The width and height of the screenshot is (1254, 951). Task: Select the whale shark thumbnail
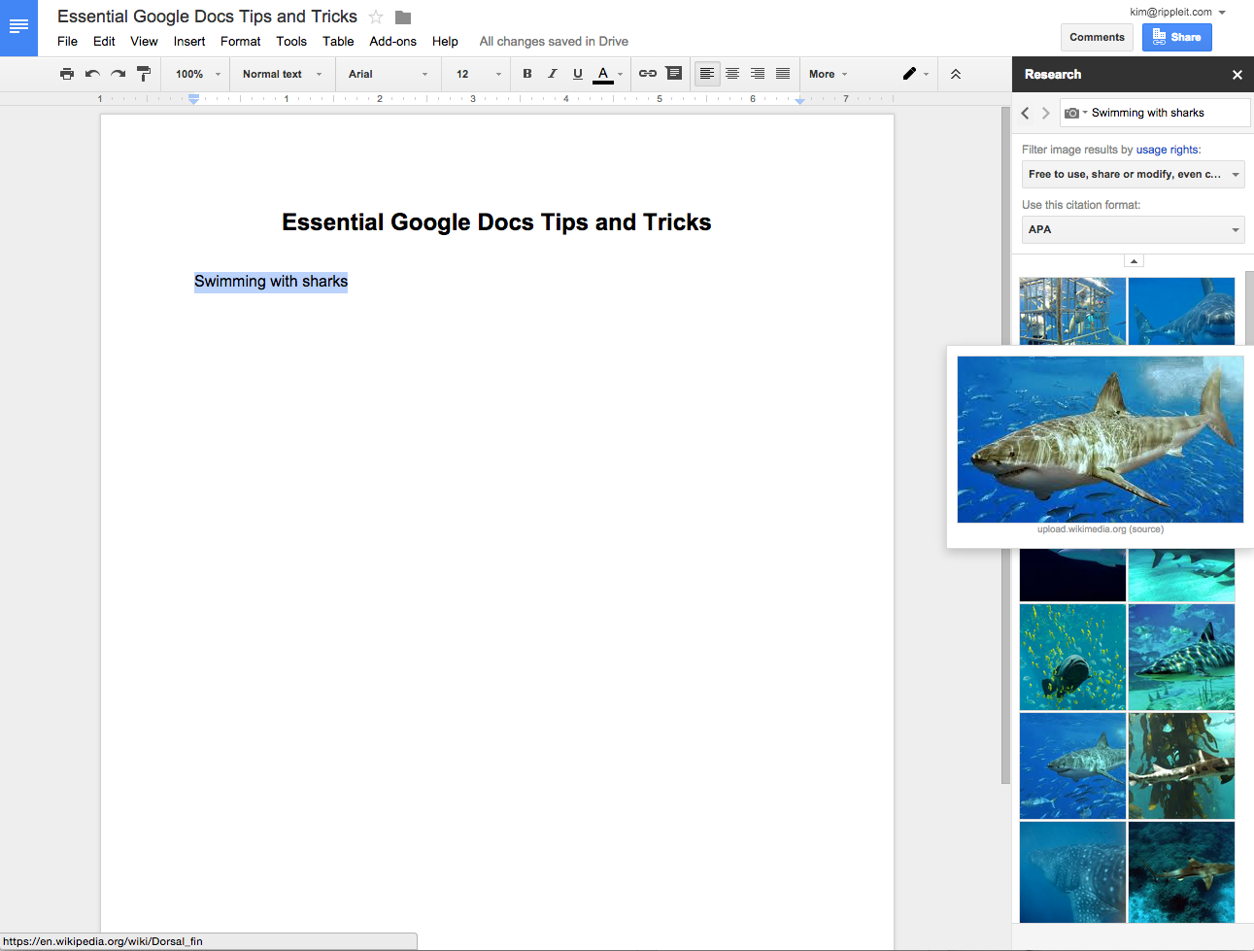(1072, 872)
